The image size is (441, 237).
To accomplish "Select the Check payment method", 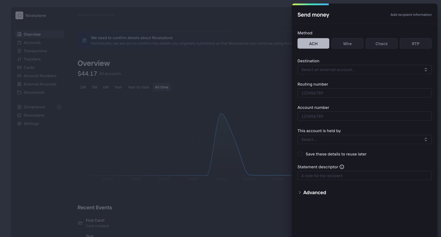I will point(381,43).
